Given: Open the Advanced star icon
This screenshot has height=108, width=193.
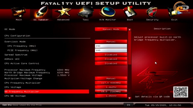Looking at the screenshot, I should 63,12.
